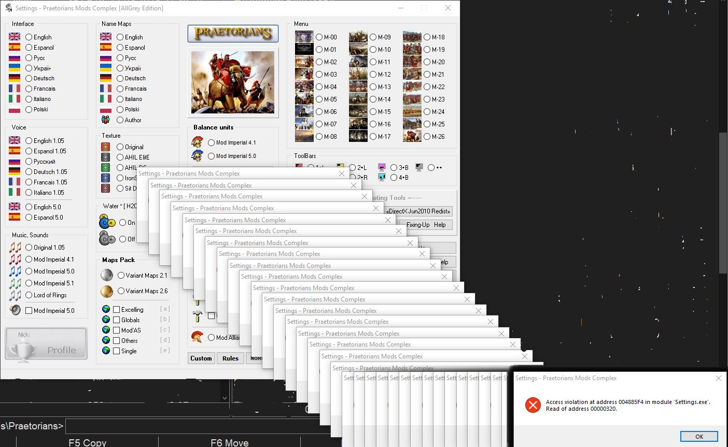Click the globe icon beside Single
The image size is (728, 447).
point(106,351)
